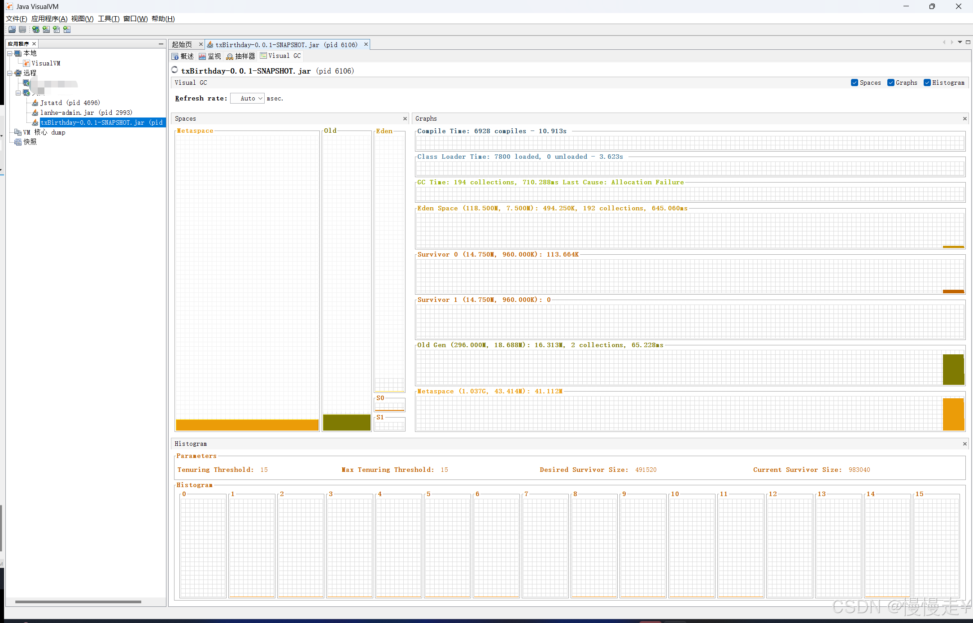973x623 pixels.
Task: Open the VisualVM local application node
Action: coord(45,63)
